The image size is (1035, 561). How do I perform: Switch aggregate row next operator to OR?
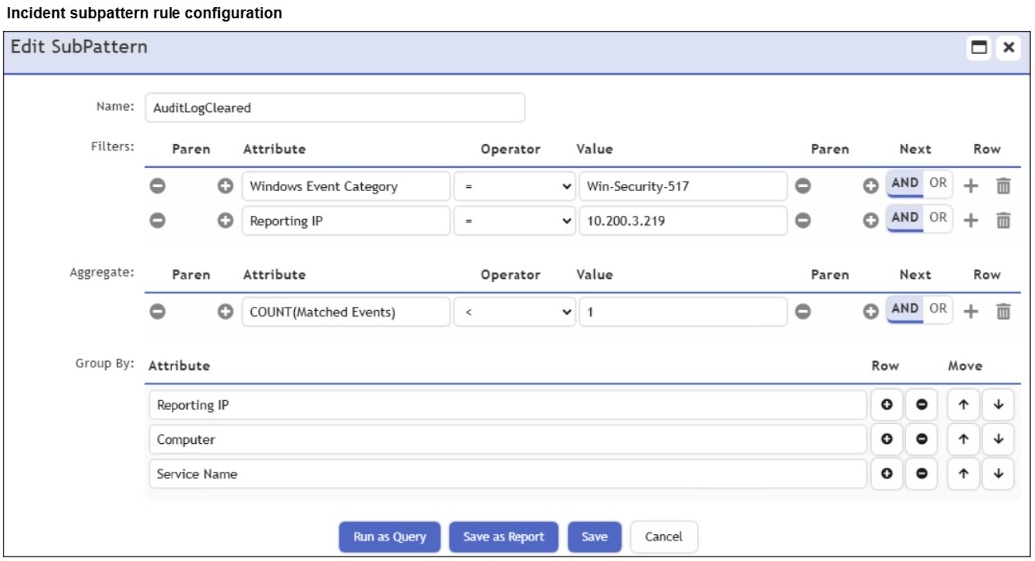coord(938,309)
